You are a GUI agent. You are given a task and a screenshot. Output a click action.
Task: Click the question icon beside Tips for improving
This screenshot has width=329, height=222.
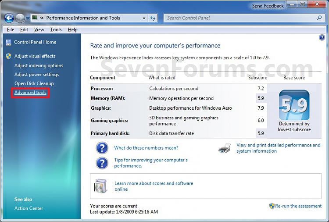click(102, 163)
